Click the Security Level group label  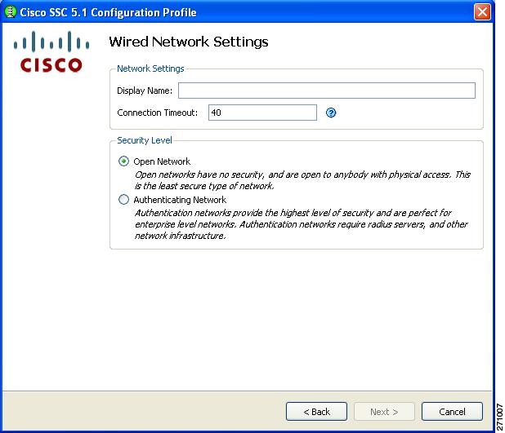point(145,140)
